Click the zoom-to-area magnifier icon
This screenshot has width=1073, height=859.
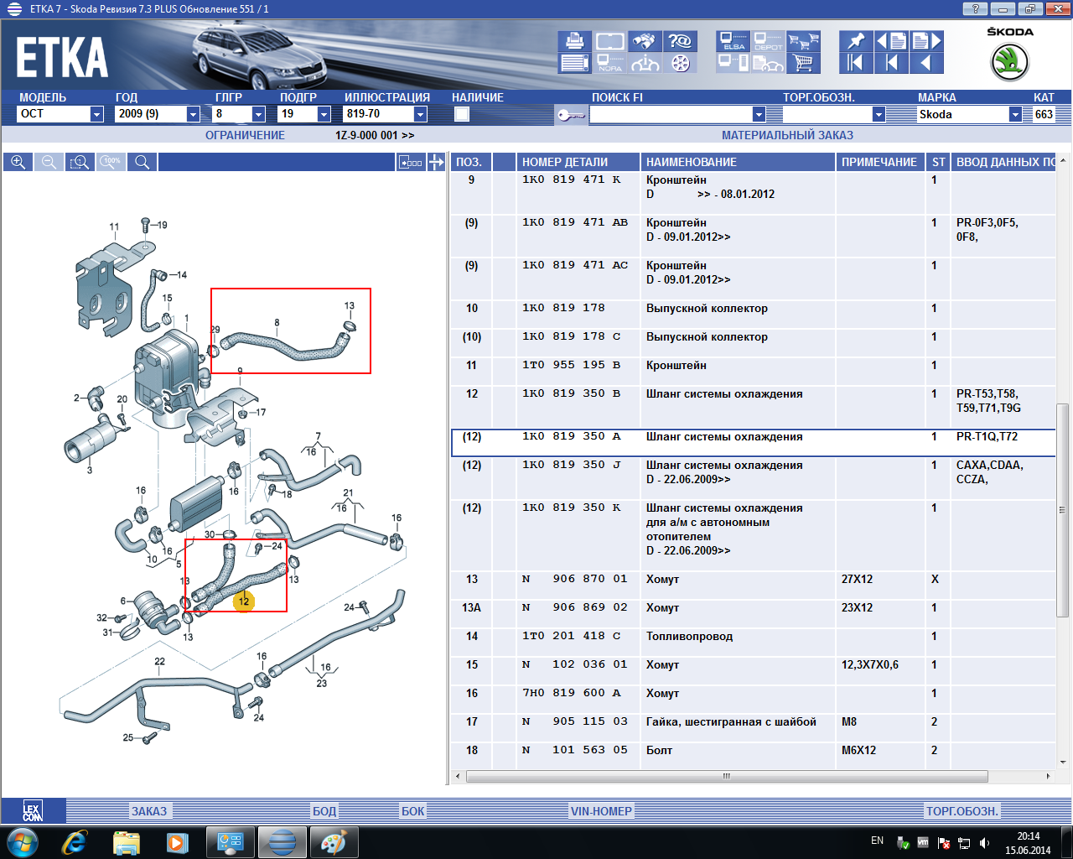(x=80, y=162)
